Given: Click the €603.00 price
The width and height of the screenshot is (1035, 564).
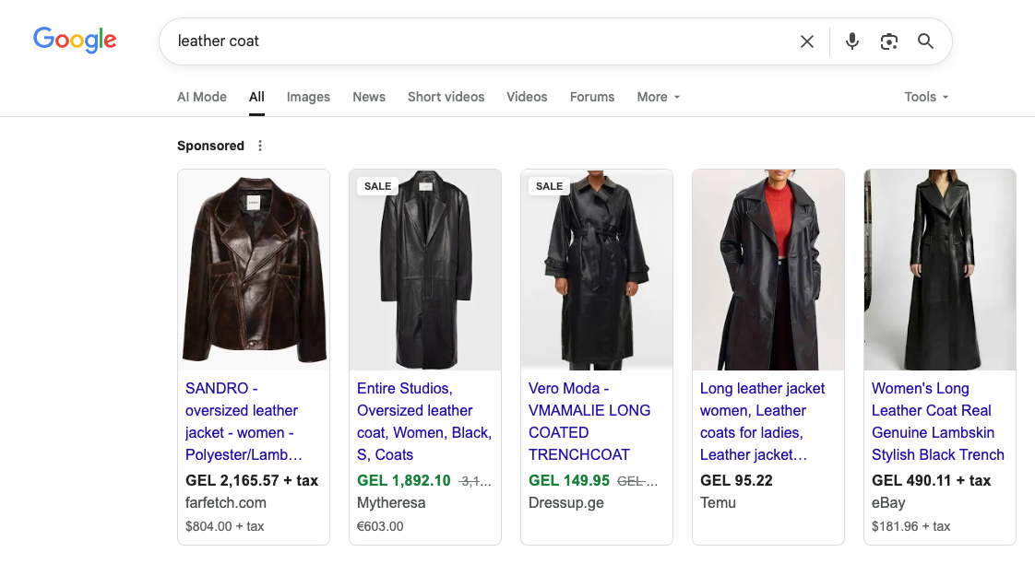Looking at the screenshot, I should 380,526.
